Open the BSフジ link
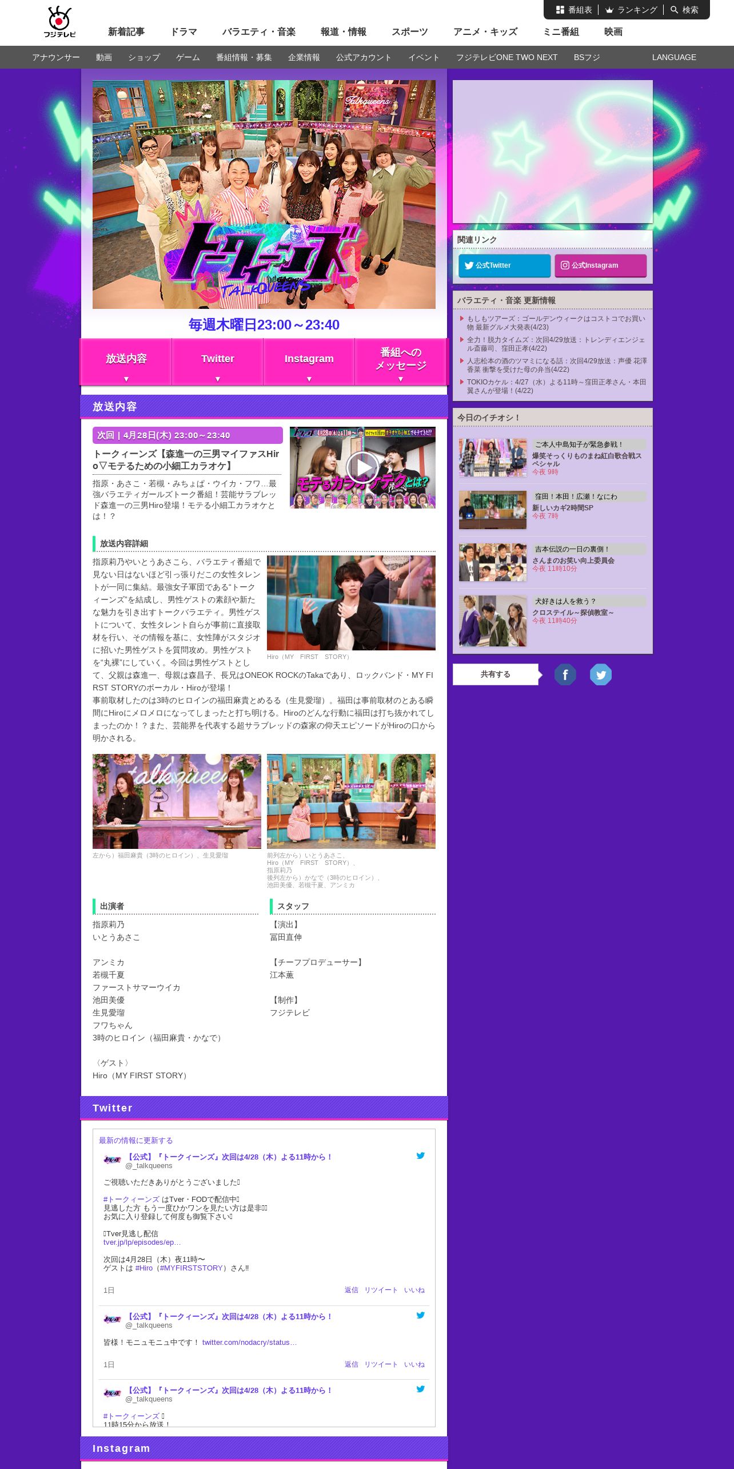 tap(587, 57)
